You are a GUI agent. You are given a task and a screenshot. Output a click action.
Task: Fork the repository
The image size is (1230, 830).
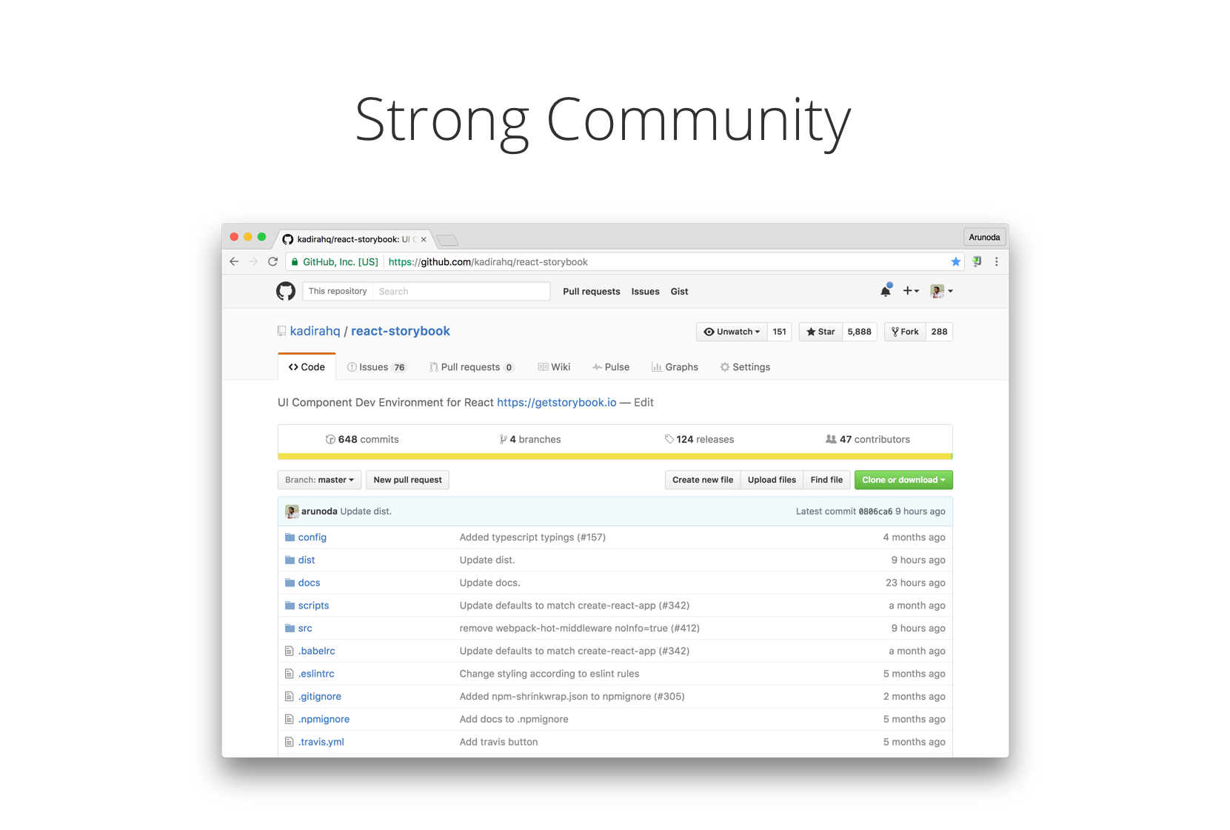coord(905,332)
